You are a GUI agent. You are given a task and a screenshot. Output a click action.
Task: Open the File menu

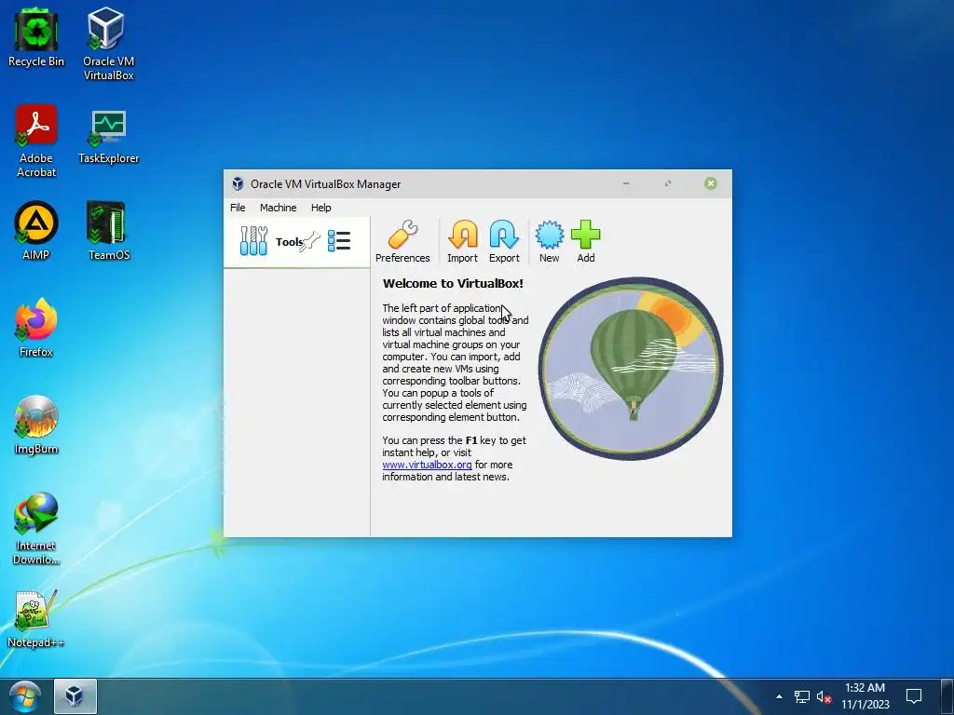click(x=238, y=208)
